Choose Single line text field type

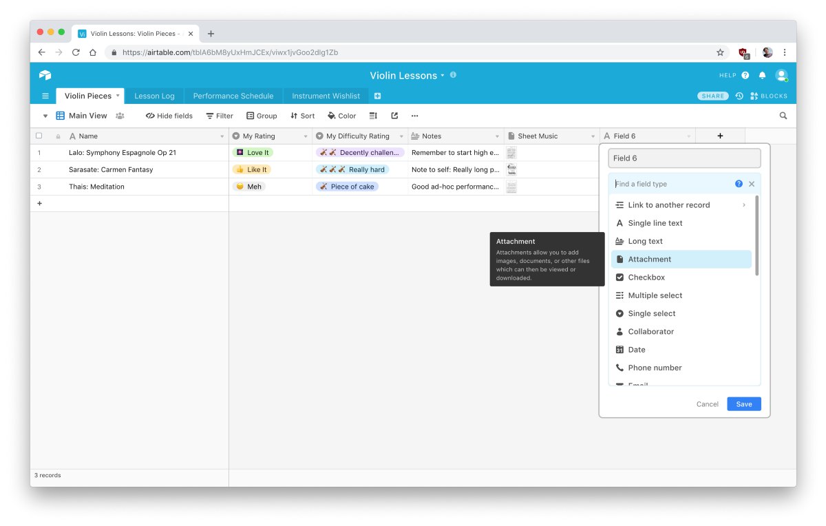click(x=681, y=223)
